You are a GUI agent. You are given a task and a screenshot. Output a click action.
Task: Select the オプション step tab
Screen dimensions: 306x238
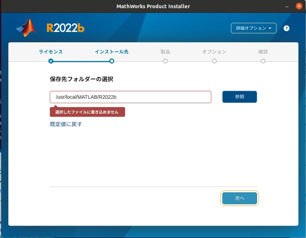(x=214, y=52)
